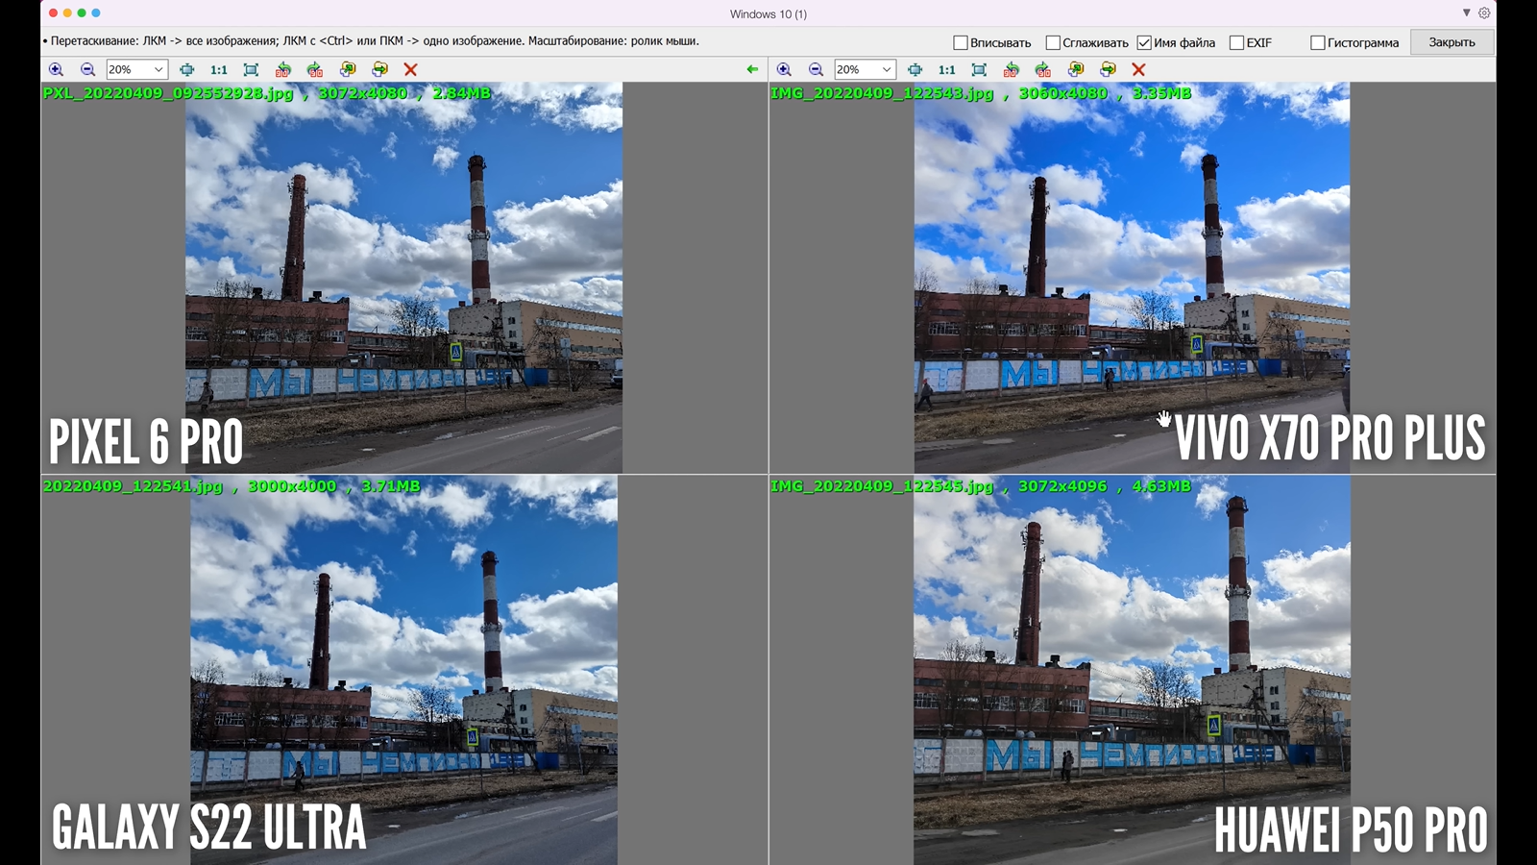The height and width of the screenshot is (865, 1537).
Task: Copy right pane image to folder
Action: click(x=1076, y=69)
